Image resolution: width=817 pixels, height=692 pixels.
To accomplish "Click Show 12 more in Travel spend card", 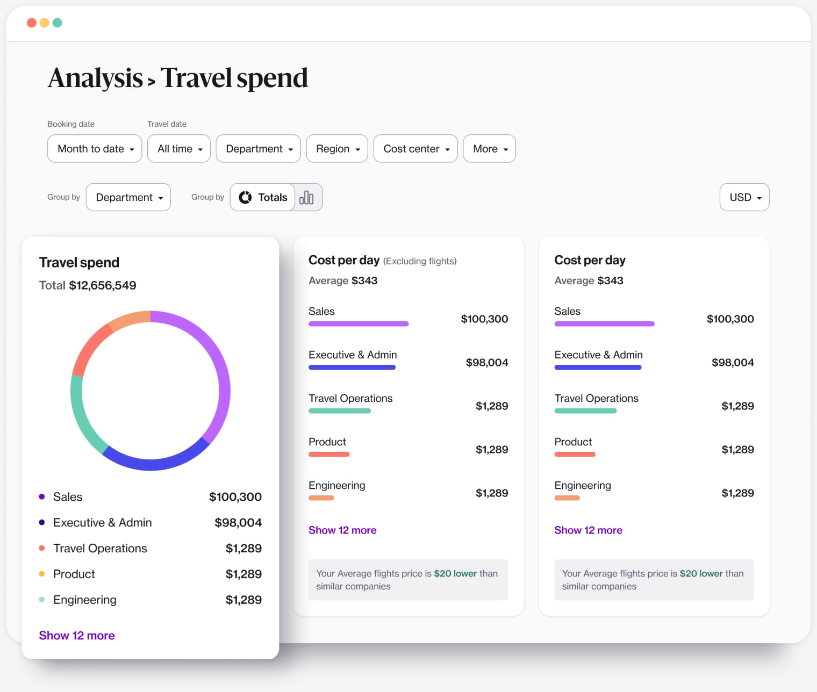I will click(77, 636).
